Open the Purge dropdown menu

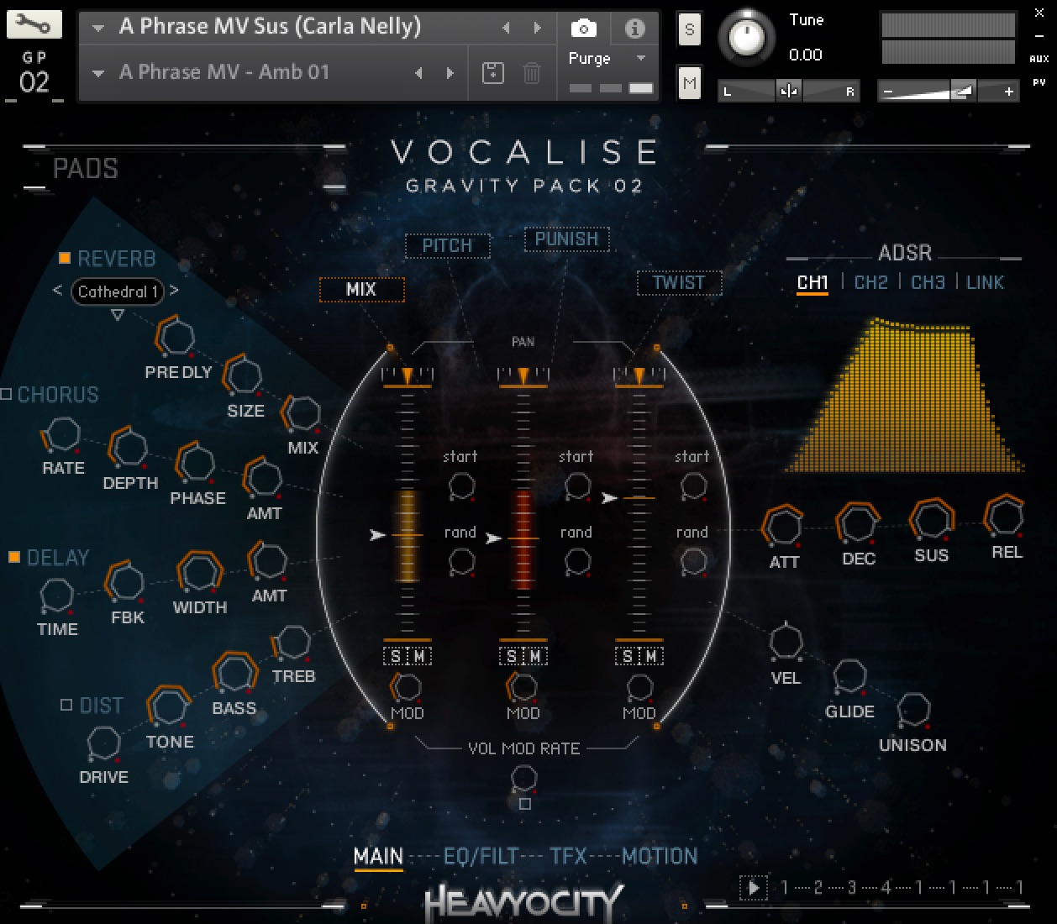(607, 58)
